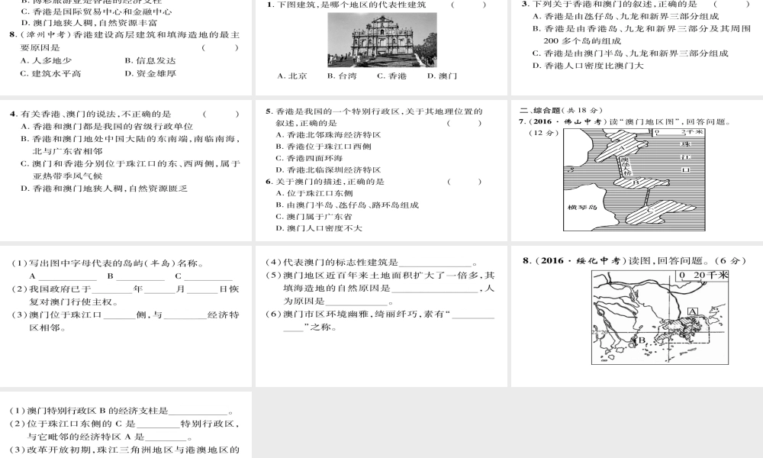Select option C. 建筑水平高
Screen dimensions: 763x458
(50, 73)
